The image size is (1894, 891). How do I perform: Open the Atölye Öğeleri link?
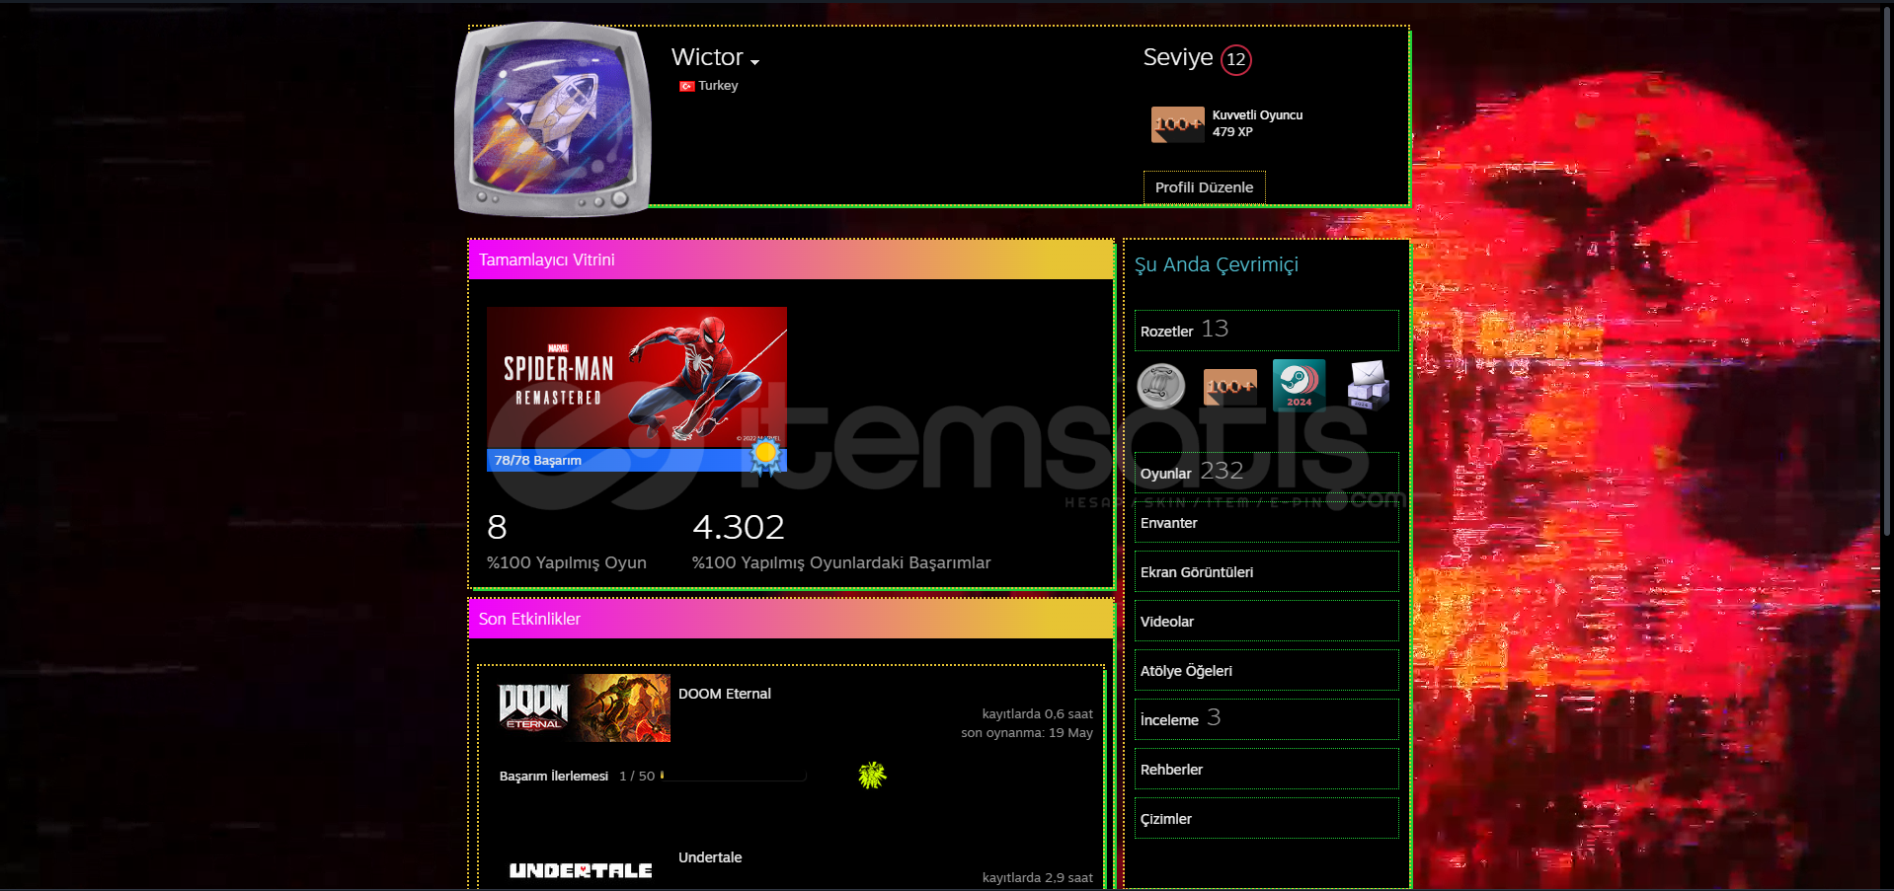[1267, 671]
